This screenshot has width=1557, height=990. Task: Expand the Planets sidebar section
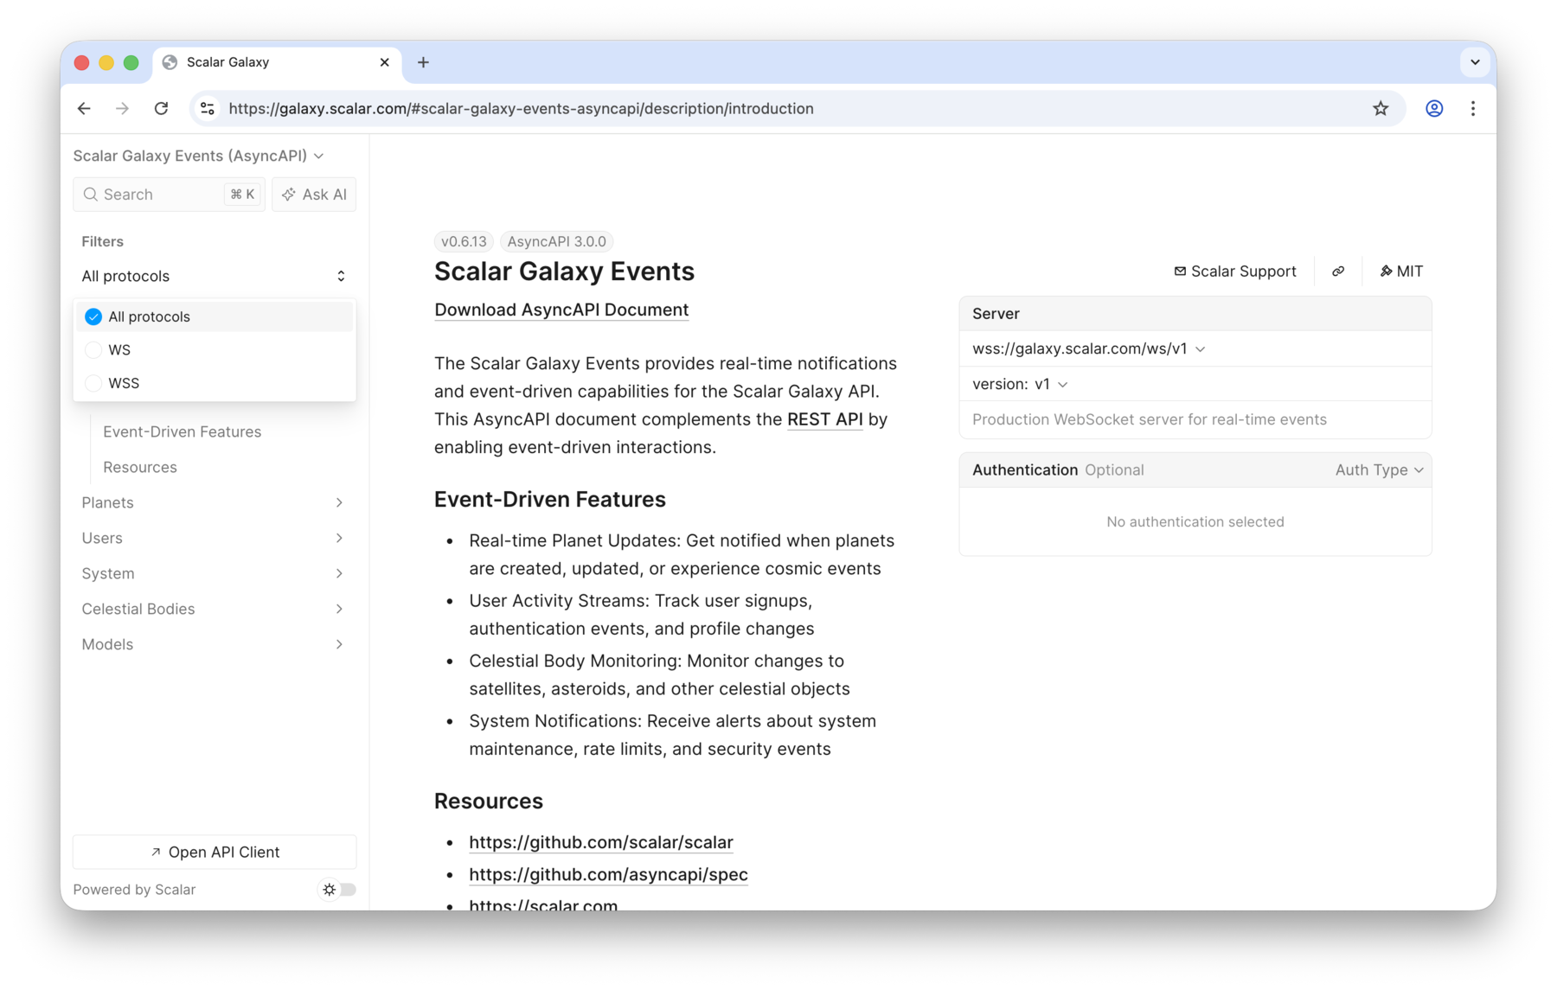215,502
